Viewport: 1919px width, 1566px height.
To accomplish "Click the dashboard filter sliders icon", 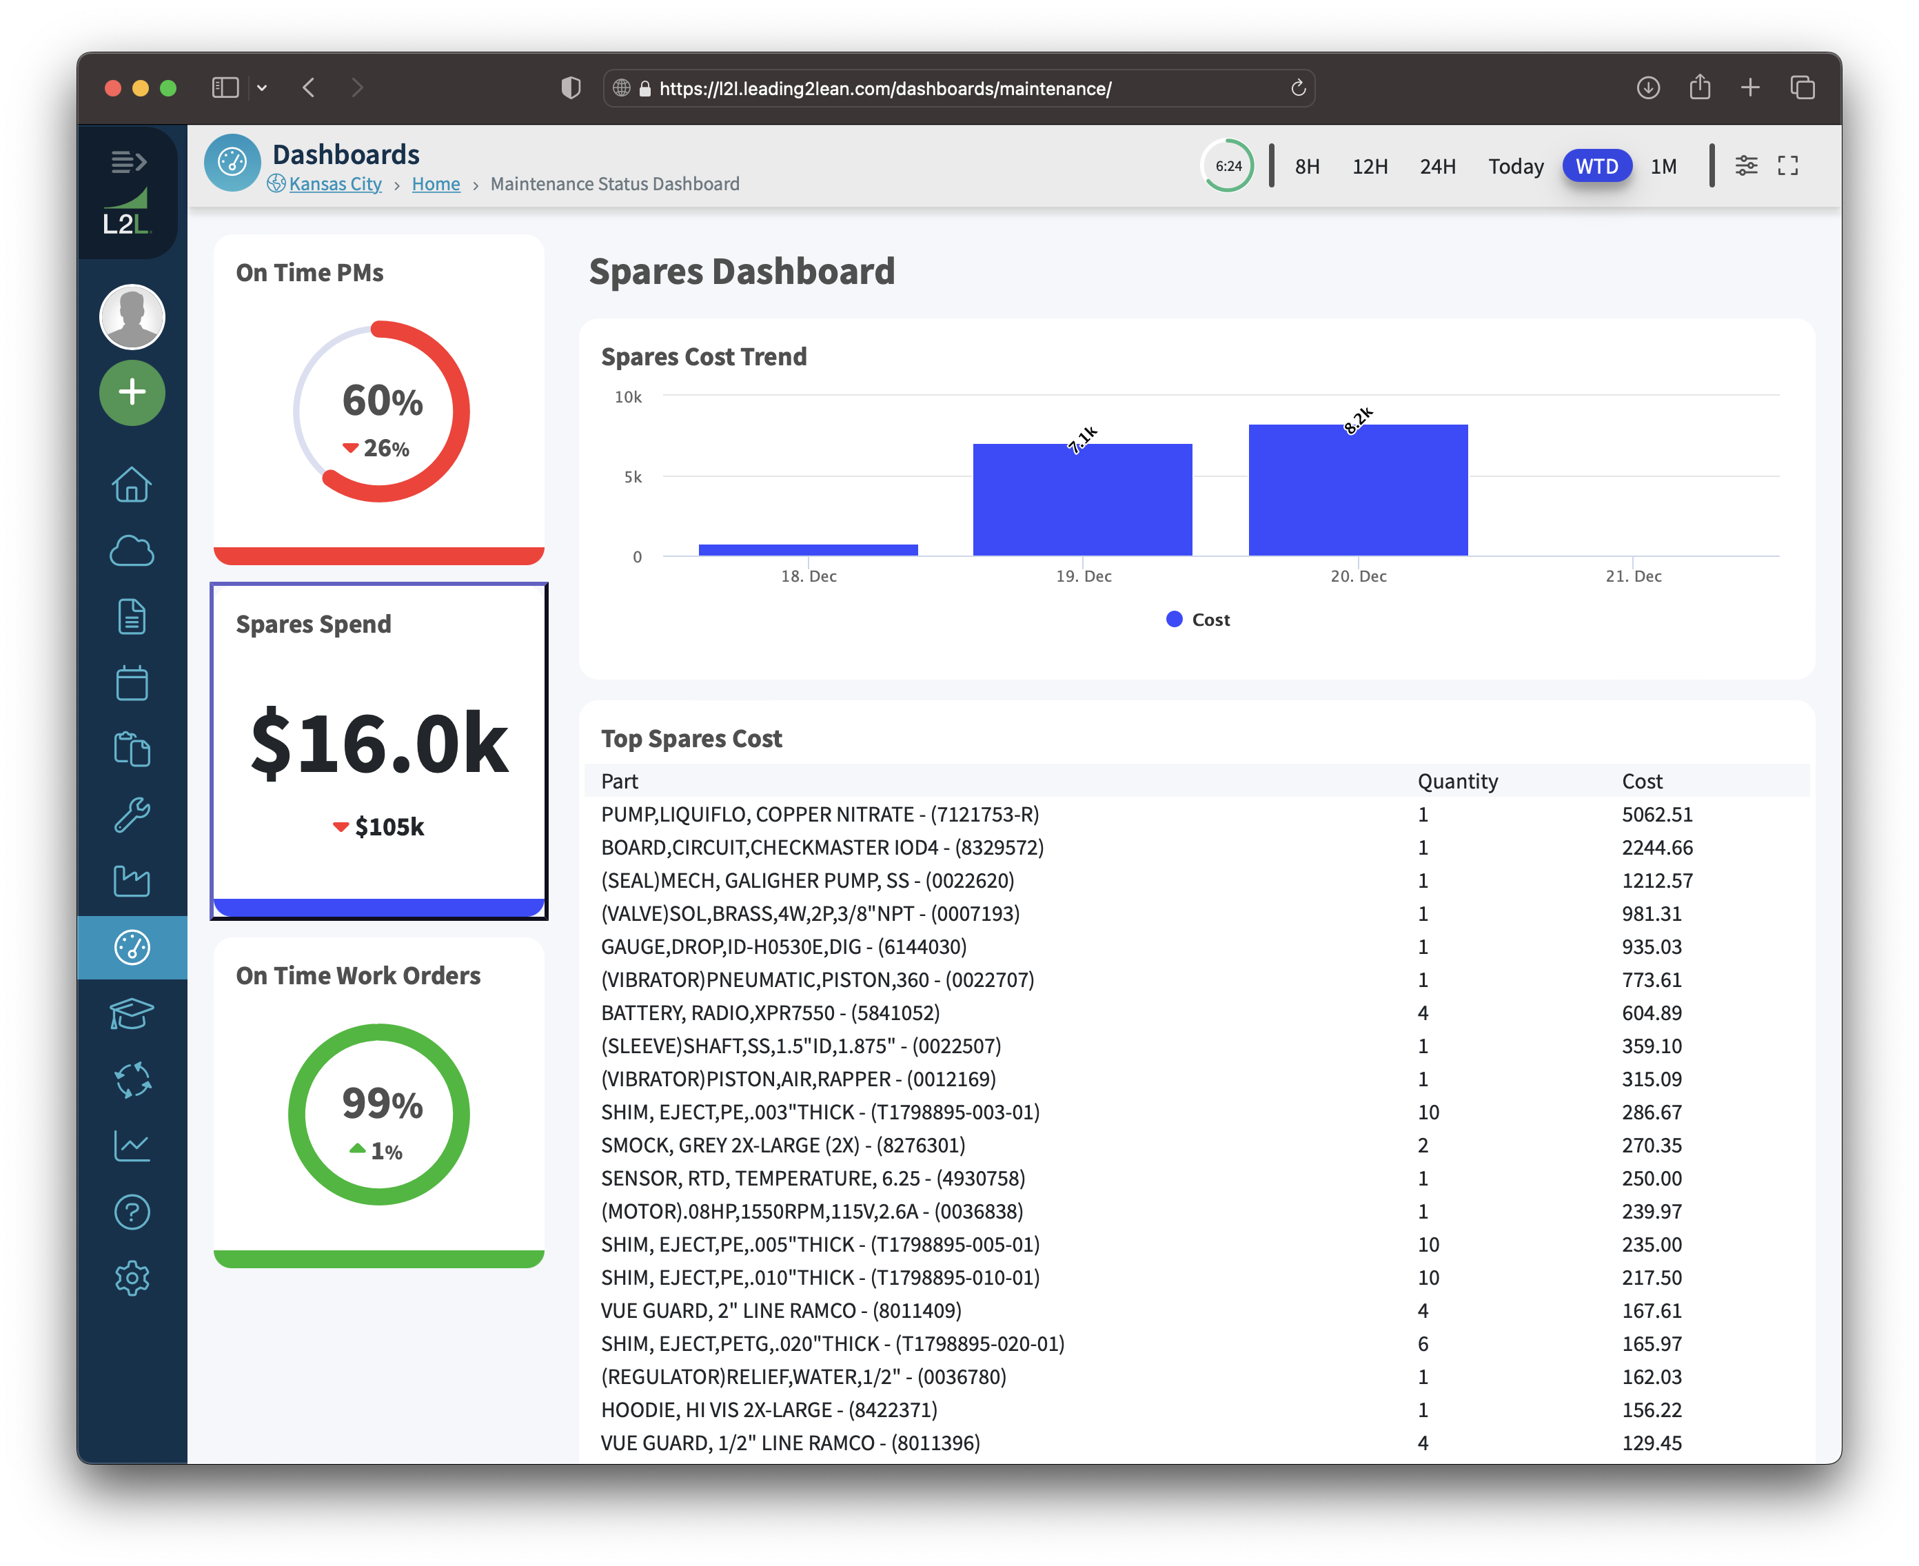I will pyautogui.click(x=1747, y=166).
